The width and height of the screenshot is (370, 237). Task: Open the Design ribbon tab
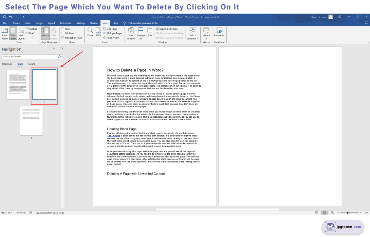39,23
